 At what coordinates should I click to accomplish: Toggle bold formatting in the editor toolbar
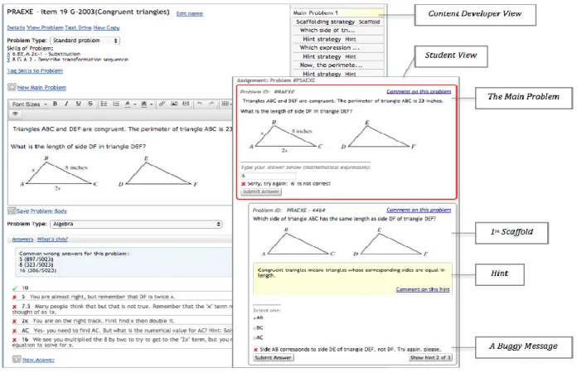click(x=55, y=104)
